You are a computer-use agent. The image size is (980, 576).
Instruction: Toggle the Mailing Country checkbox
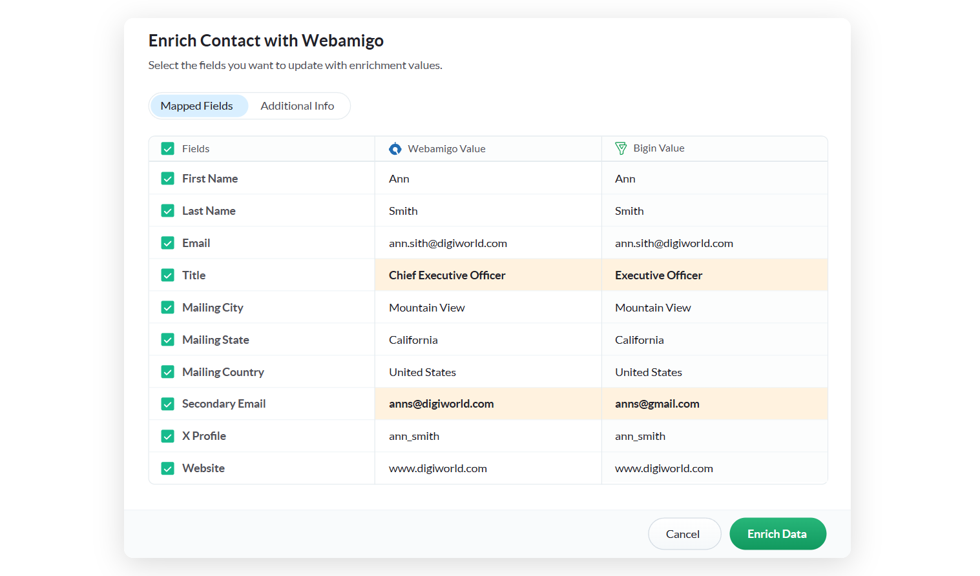[x=168, y=372]
